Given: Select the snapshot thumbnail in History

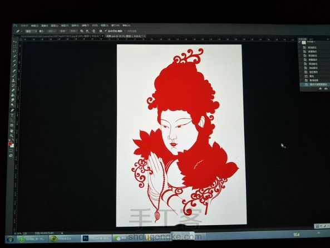Looking at the screenshot, I should pos(304,42).
